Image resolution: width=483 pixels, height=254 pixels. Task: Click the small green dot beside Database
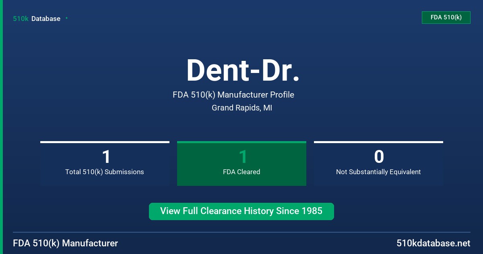(66, 18)
